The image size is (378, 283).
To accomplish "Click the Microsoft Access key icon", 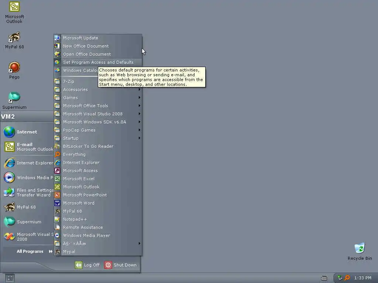I will click(57, 171).
